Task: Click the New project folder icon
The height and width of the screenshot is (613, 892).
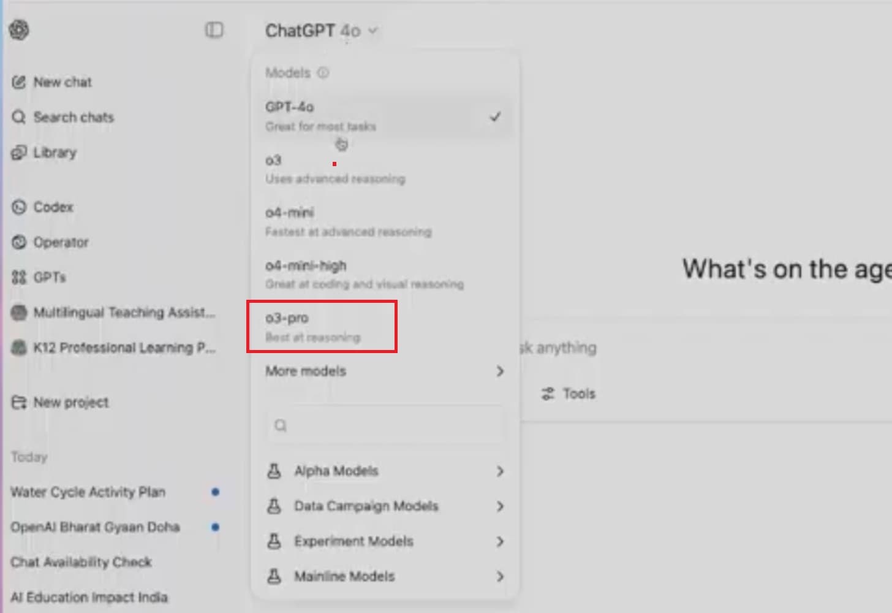Action: (x=19, y=403)
